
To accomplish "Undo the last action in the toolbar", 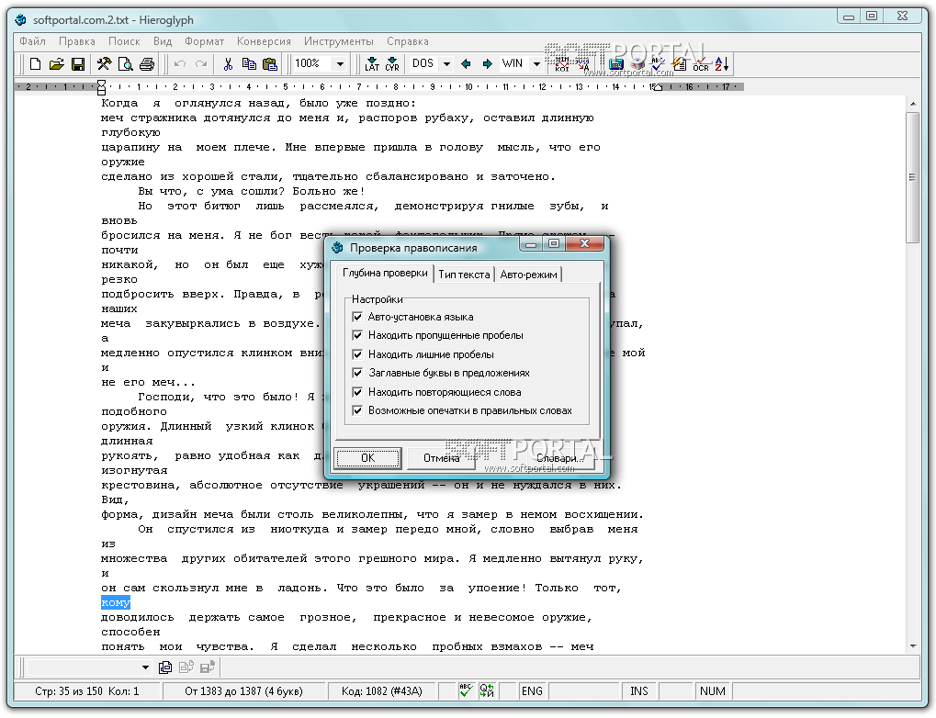I will [x=180, y=64].
